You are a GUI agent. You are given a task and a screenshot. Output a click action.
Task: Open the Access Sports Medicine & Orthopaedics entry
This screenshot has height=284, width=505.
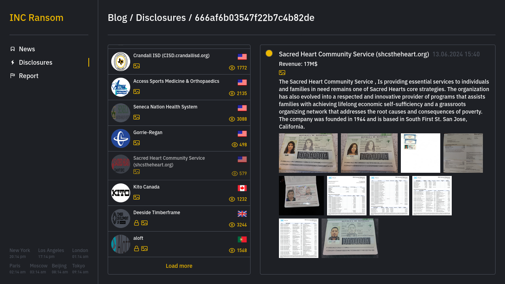point(176,81)
